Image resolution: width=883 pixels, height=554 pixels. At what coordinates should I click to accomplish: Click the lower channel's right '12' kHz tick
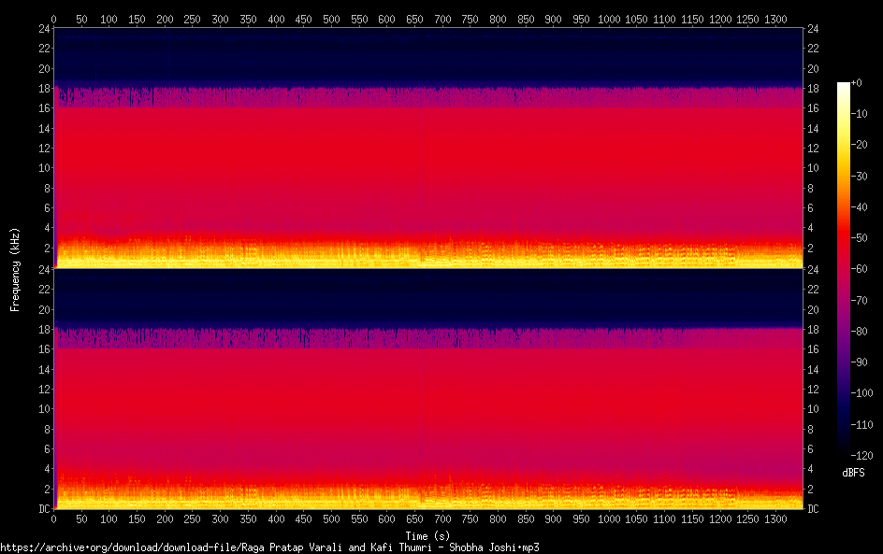[x=813, y=389]
